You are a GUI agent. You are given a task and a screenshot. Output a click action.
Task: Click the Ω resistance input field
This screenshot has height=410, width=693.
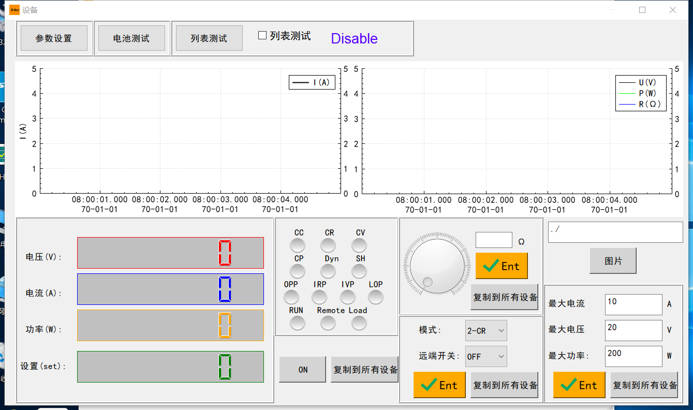493,240
